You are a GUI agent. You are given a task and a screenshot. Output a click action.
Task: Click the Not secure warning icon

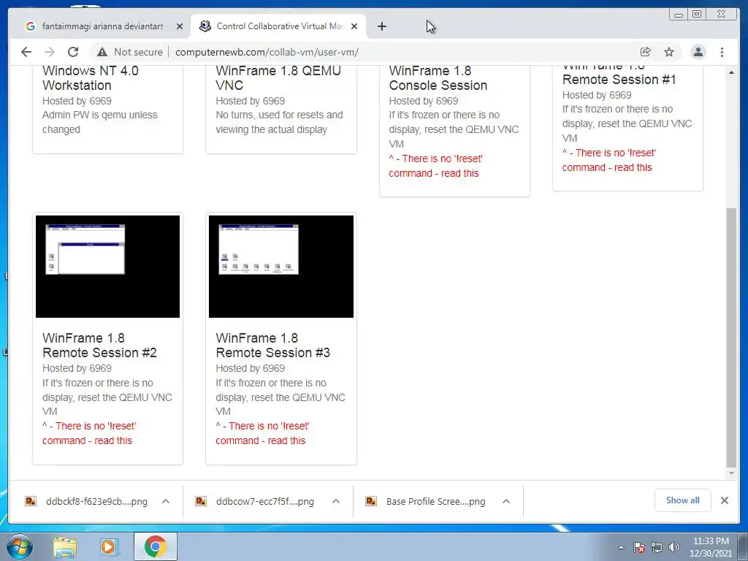pos(102,52)
